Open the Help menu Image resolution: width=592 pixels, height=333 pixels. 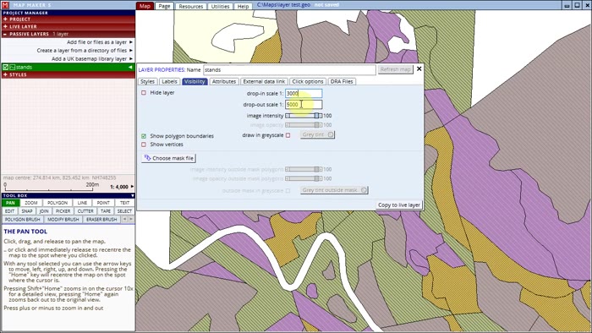click(x=244, y=7)
